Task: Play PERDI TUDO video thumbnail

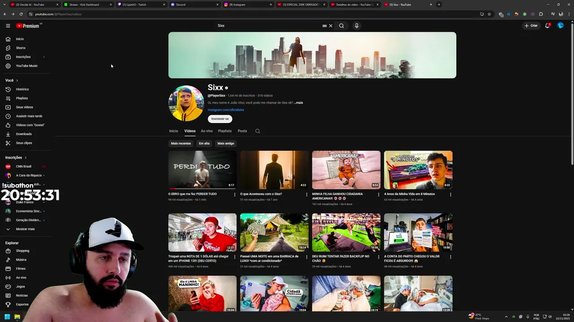Action: (x=202, y=170)
